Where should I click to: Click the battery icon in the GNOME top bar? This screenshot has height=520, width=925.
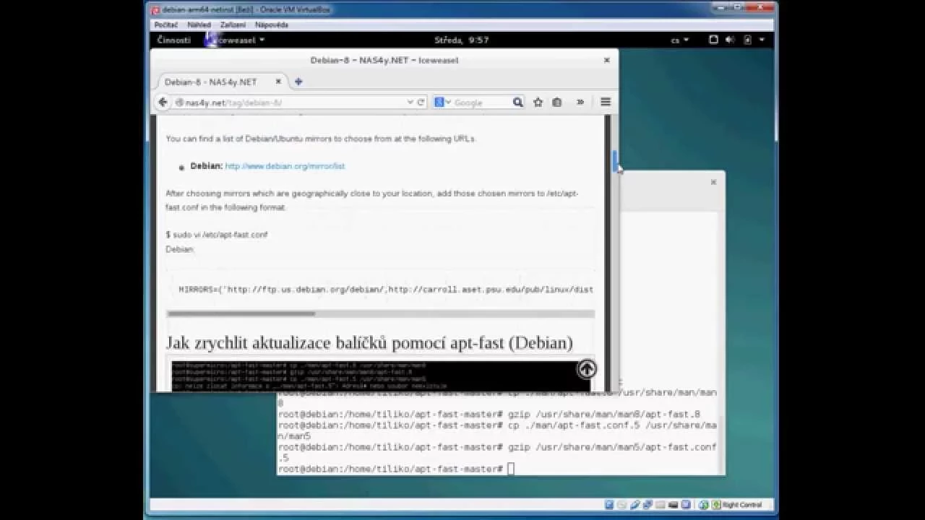[747, 40]
